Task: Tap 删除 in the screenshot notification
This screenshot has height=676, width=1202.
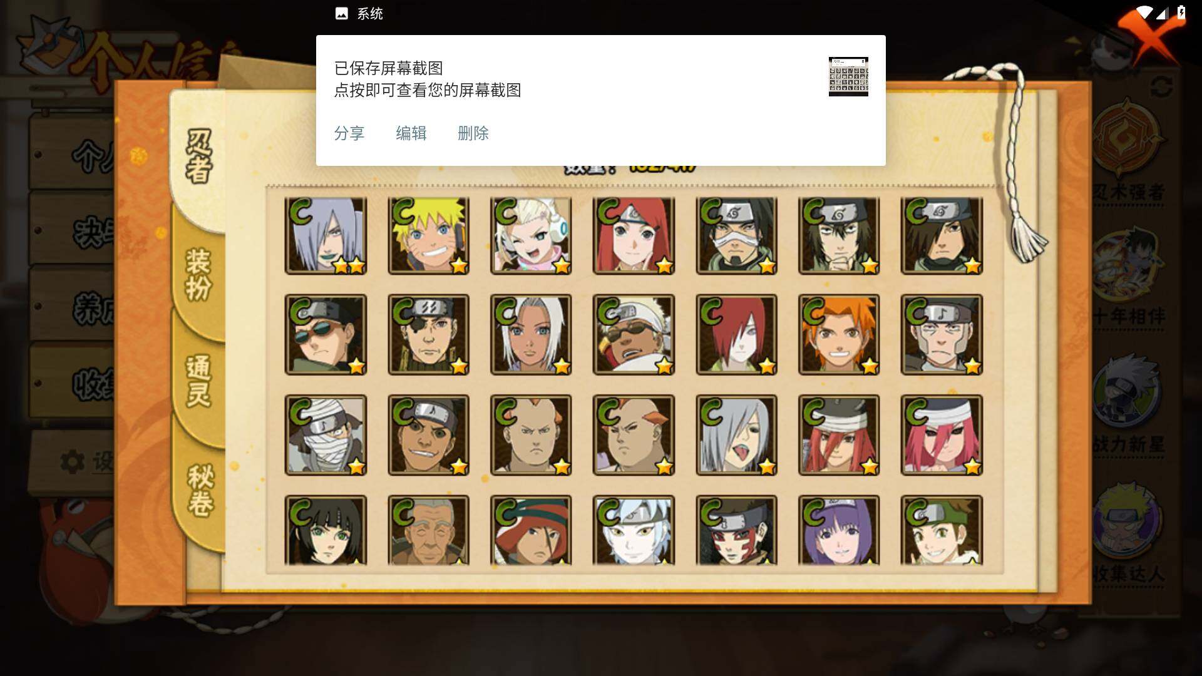Action: [x=473, y=133]
